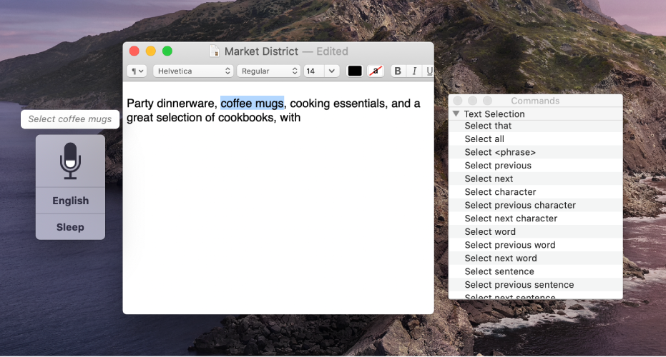Click the Market District document icon
The image size is (666, 357).
click(x=215, y=51)
